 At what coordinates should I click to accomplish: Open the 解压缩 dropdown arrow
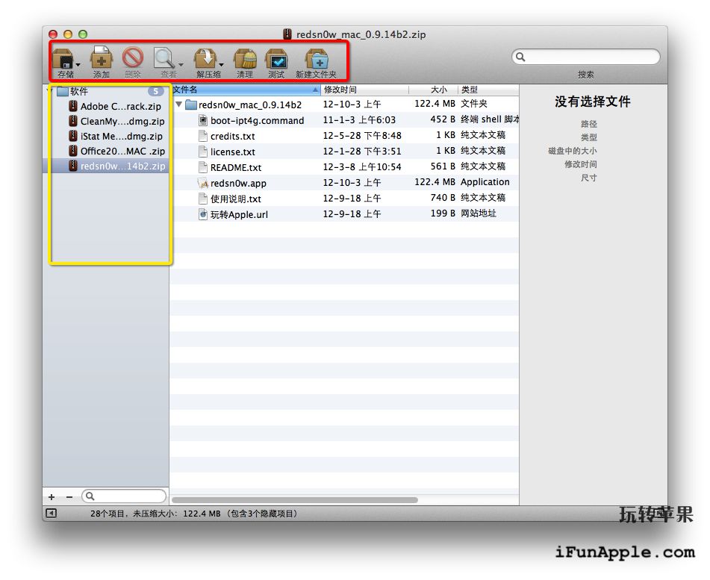click(222, 65)
